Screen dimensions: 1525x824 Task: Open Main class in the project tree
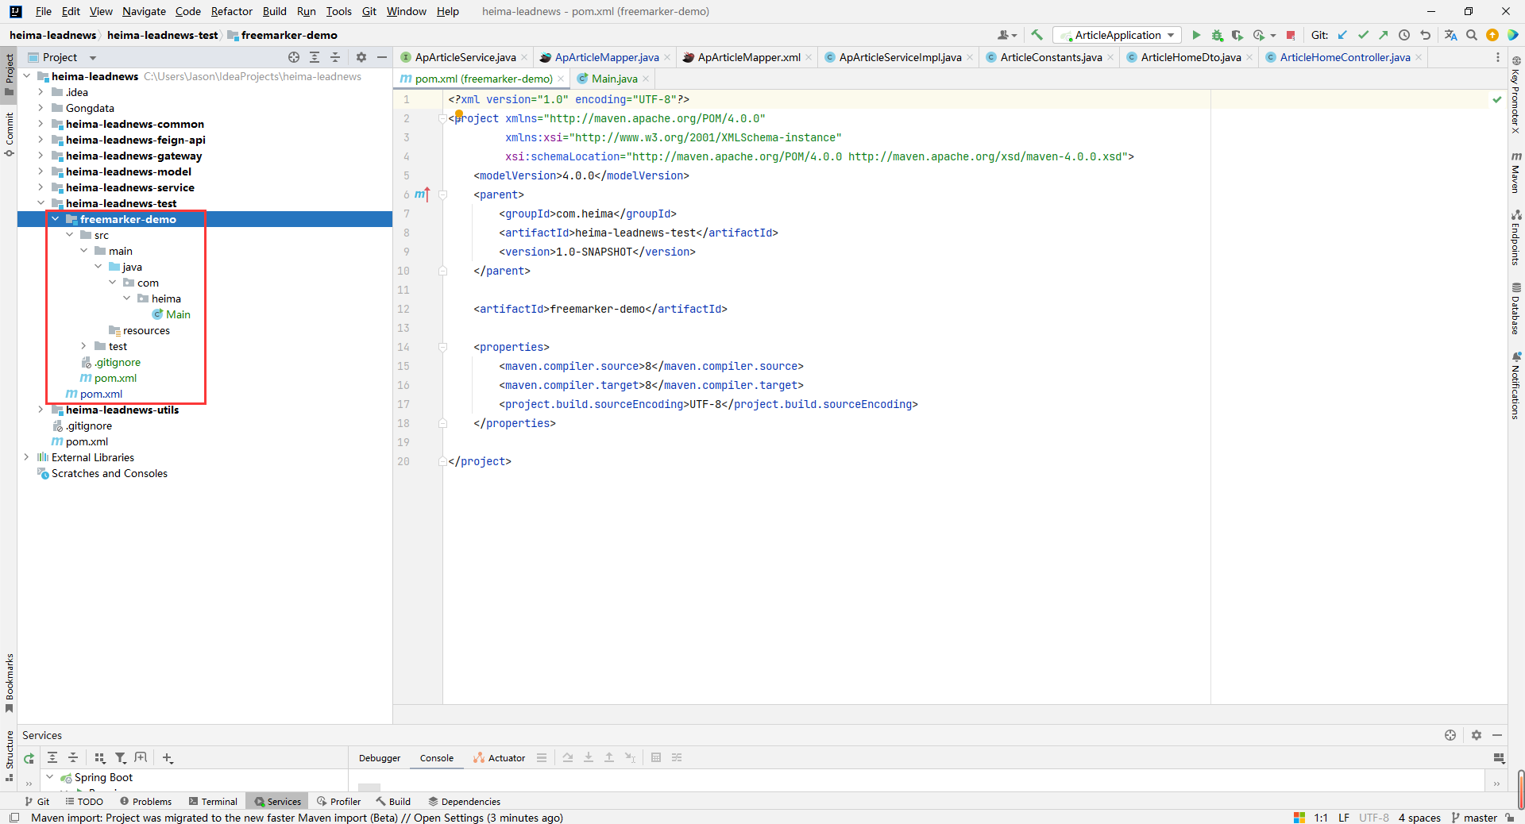178,314
